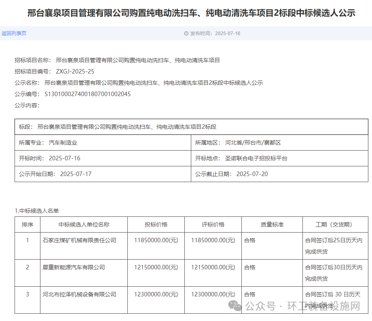This screenshot has height=321, width=372.
Task: Click the page title ending with 2标段中标候选人公示
Action: click(191, 13)
